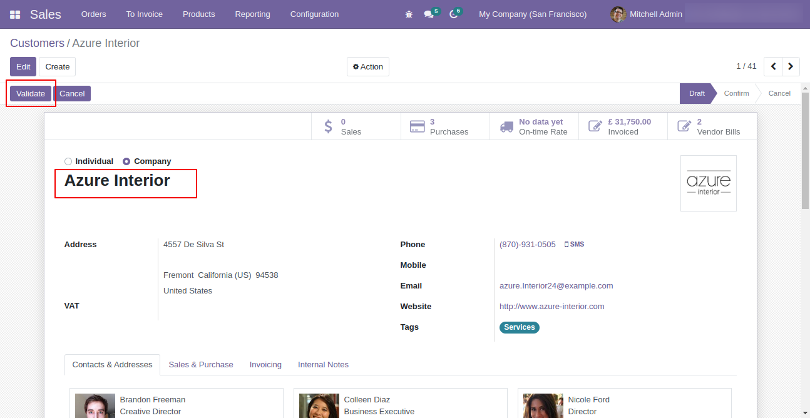
Task: Click the United States country text
Action: point(188,291)
